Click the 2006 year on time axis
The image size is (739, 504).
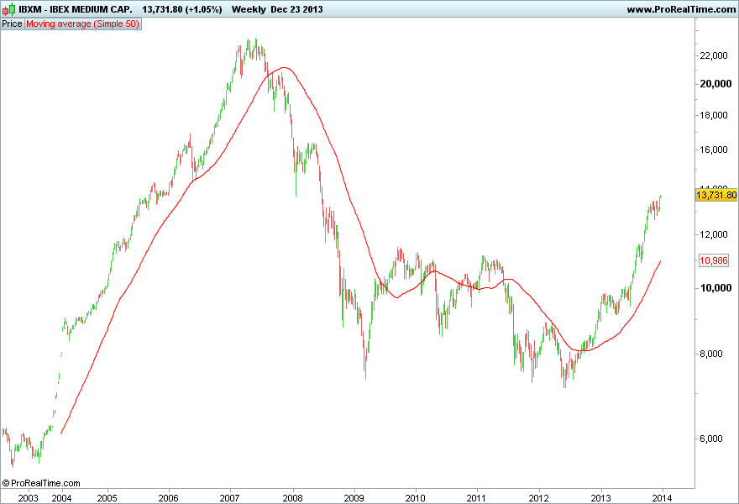(168, 498)
